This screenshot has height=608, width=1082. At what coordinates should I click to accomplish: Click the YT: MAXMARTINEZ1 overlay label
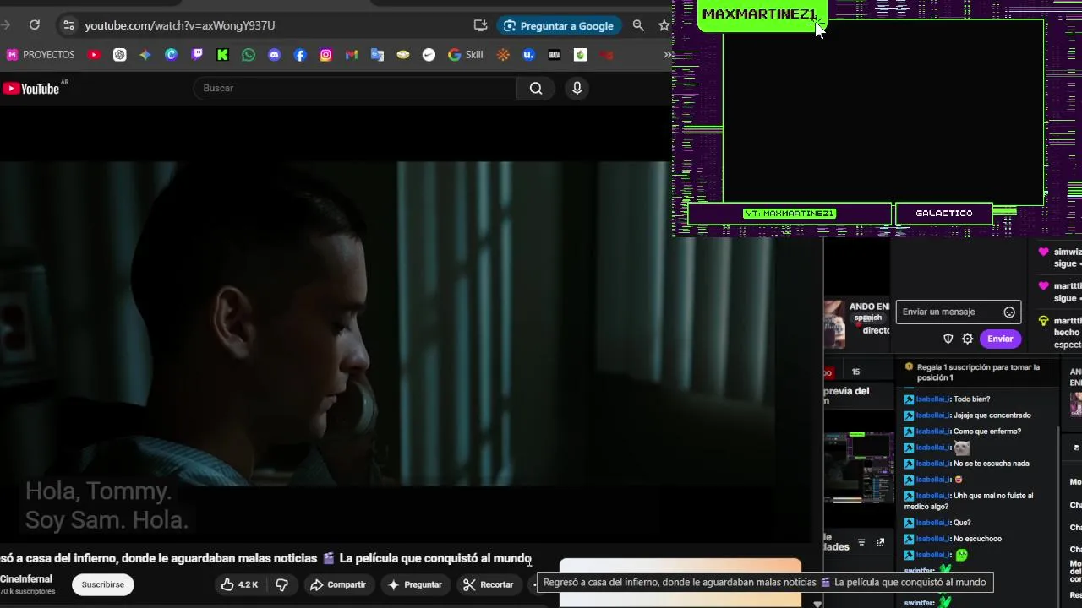point(790,214)
